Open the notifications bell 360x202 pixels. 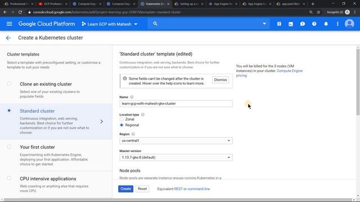click(326, 24)
